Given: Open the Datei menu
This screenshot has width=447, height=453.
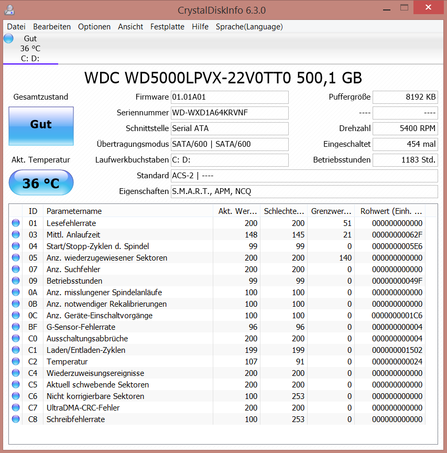Looking at the screenshot, I should tap(16, 27).
